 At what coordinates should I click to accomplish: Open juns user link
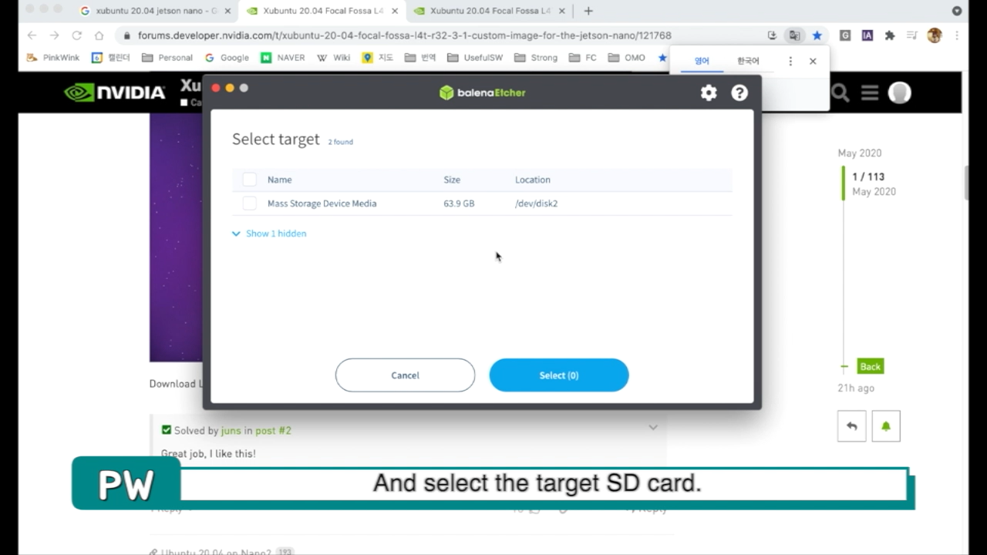coord(231,431)
